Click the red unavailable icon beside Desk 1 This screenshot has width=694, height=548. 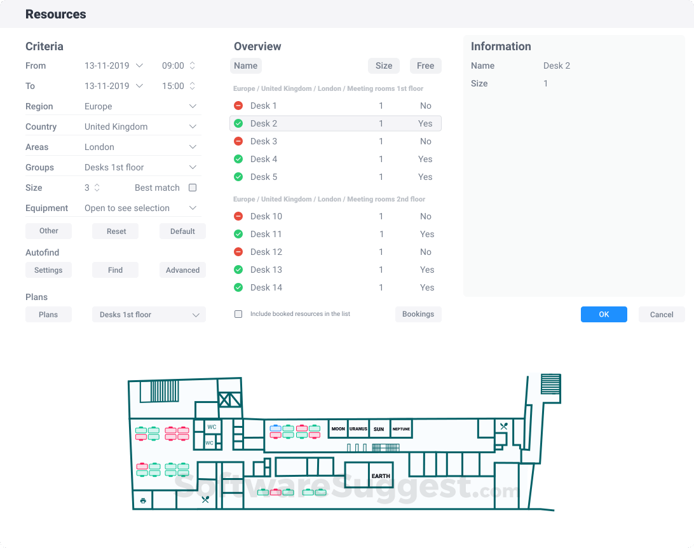point(238,106)
